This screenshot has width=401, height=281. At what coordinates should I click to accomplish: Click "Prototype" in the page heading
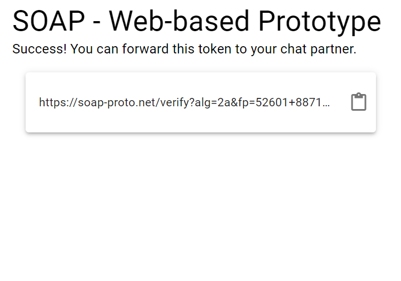pos(319,22)
